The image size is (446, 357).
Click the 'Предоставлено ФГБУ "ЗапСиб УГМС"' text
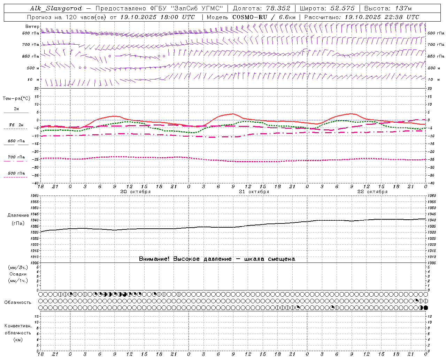(x=159, y=8)
